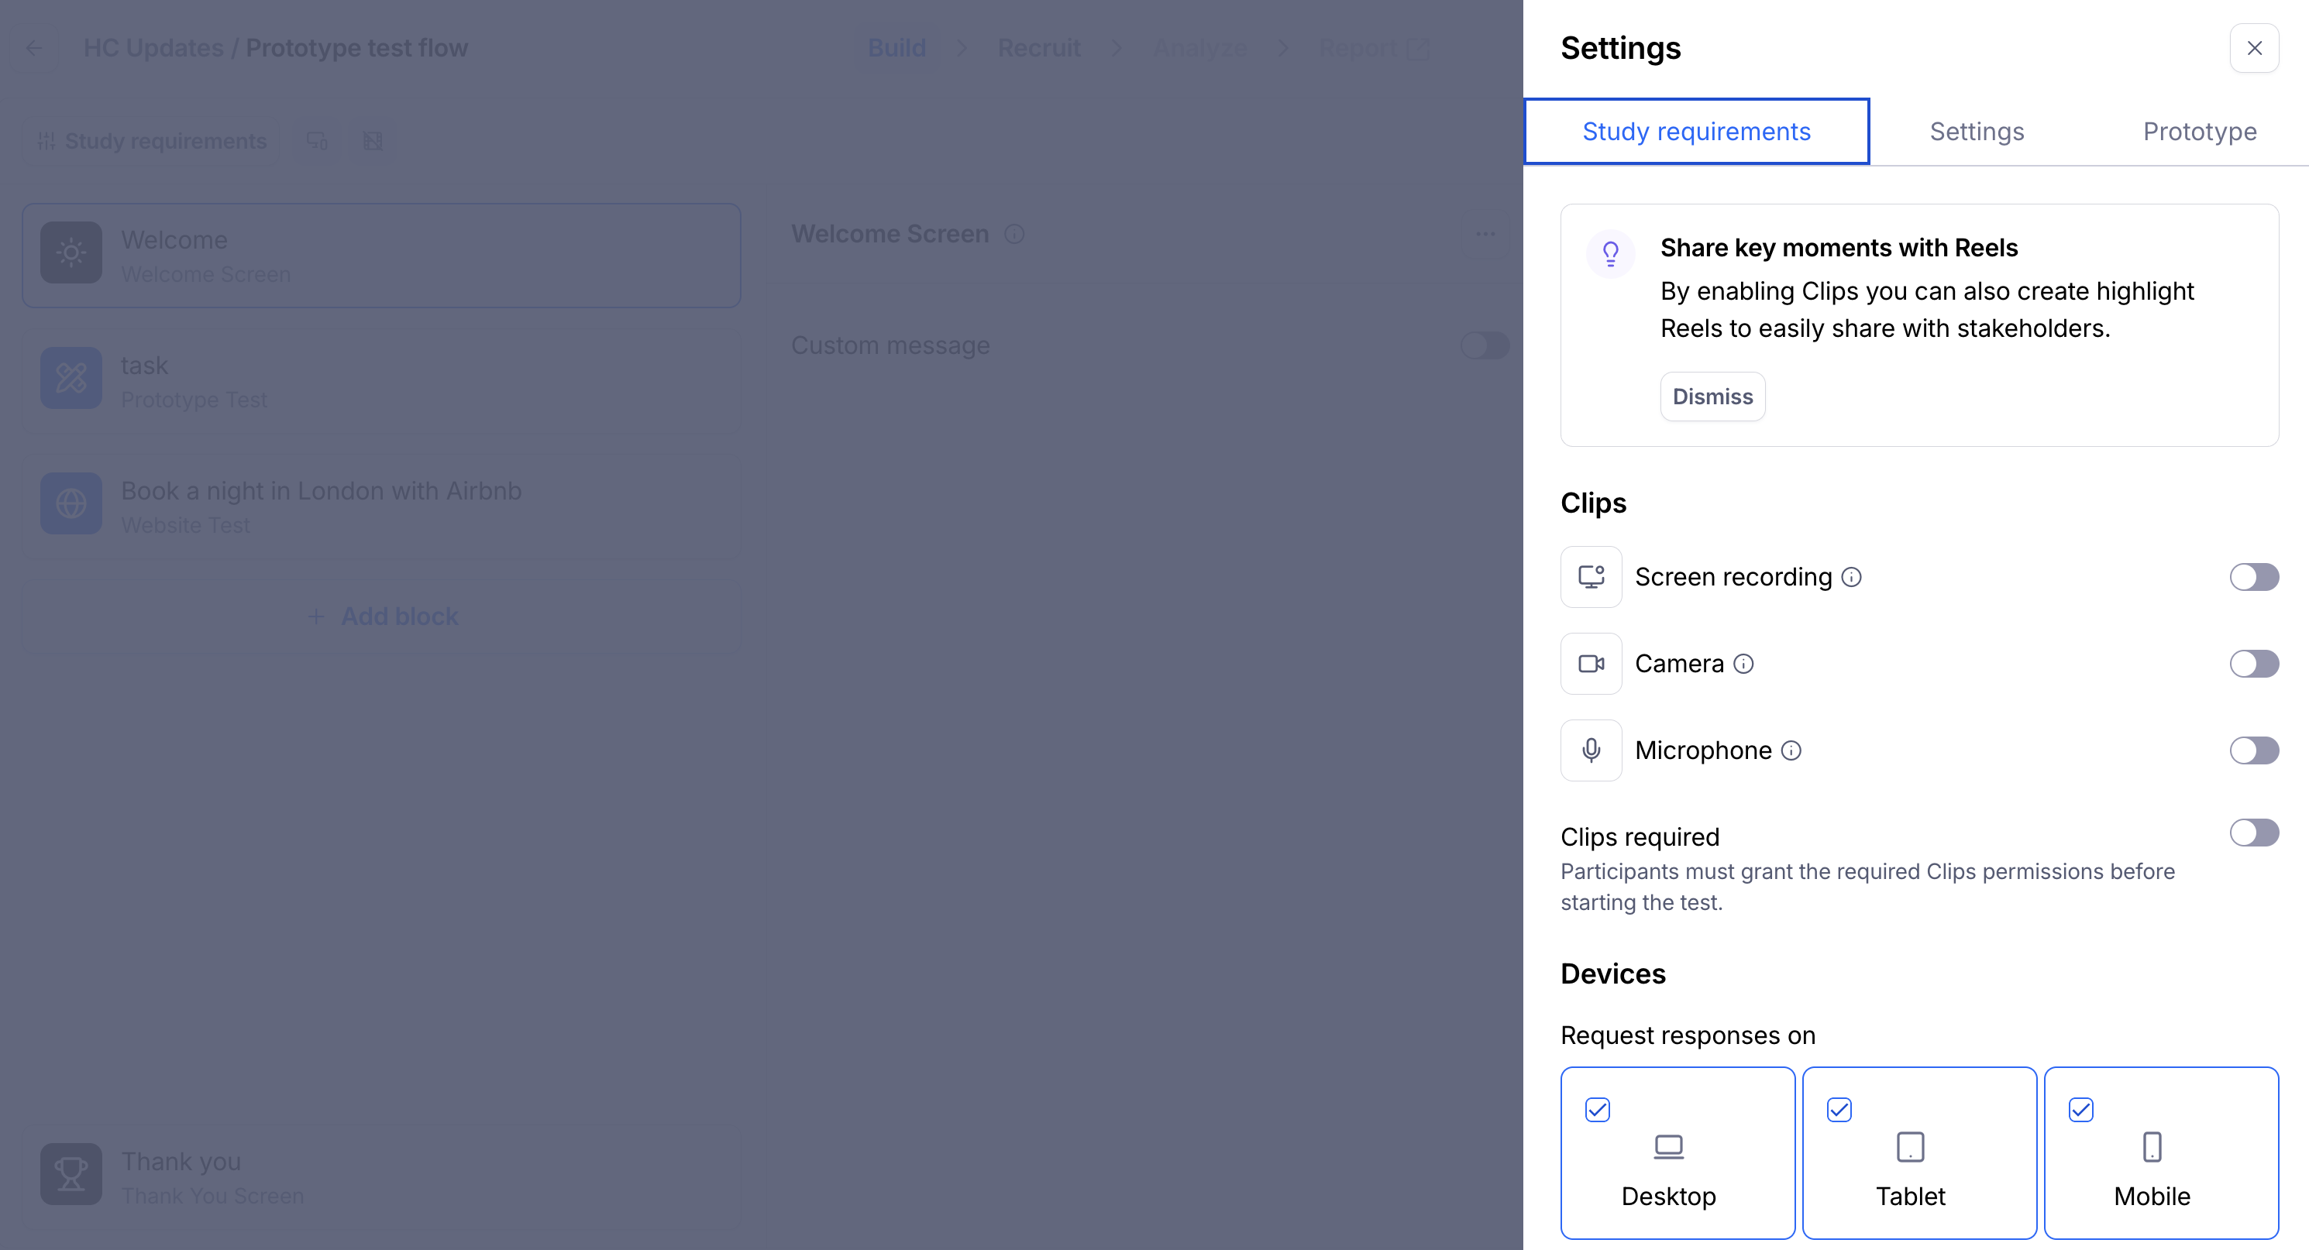Click the crossed-out image toolbar icon
The height and width of the screenshot is (1250, 2309).
(x=373, y=141)
